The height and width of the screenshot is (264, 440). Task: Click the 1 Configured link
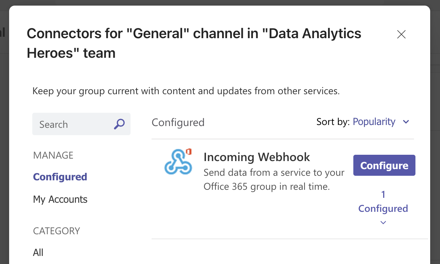click(383, 201)
